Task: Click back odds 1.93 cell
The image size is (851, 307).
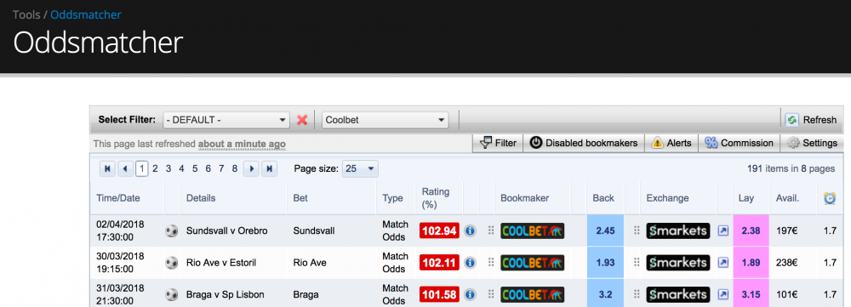Action: coord(605,263)
